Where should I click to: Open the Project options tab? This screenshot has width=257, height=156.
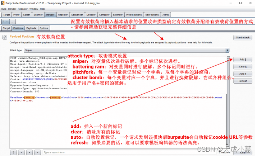[x=134, y=15]
